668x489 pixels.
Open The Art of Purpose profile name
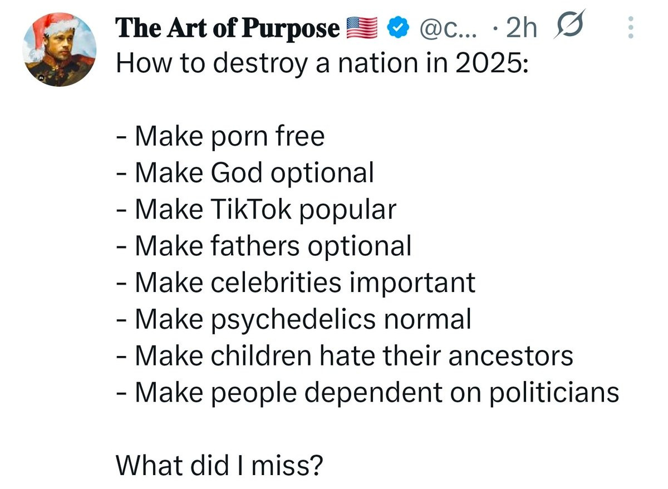tap(227, 28)
